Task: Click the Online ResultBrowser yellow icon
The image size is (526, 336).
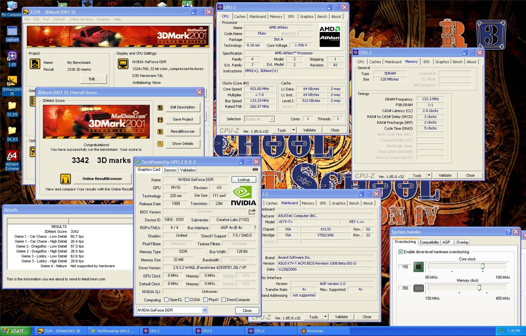Action: 65,179
